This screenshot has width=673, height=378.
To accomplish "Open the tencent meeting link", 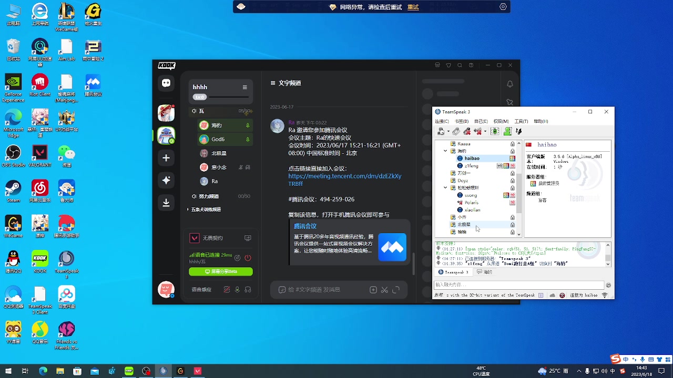I will pos(344,180).
